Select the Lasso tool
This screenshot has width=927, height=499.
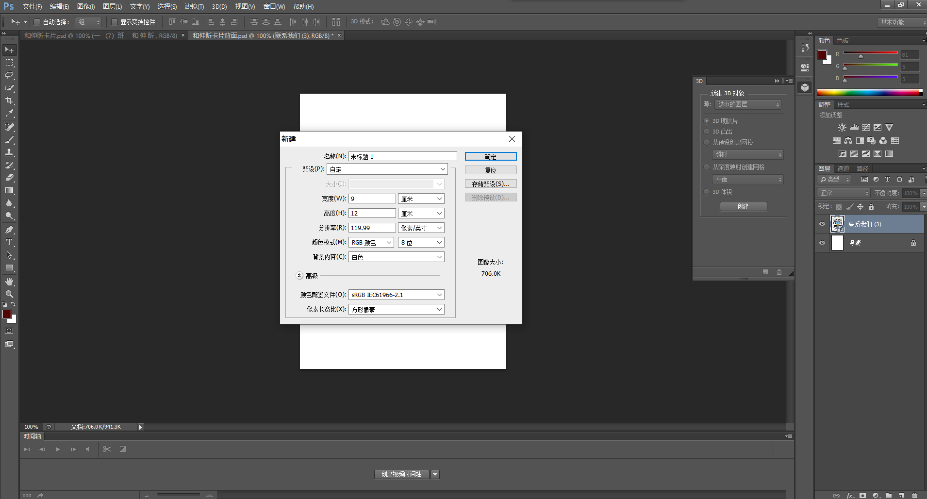(9, 75)
